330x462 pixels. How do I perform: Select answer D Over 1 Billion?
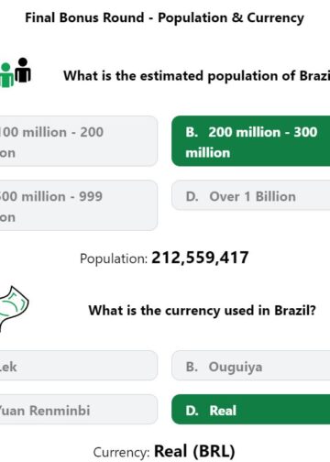(250, 195)
